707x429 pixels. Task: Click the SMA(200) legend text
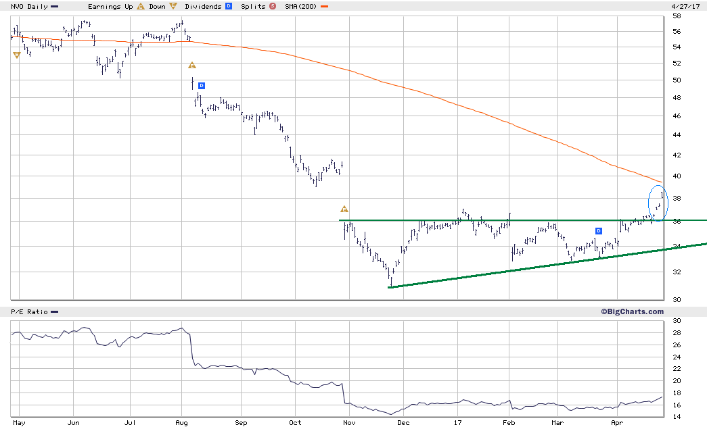click(x=301, y=7)
